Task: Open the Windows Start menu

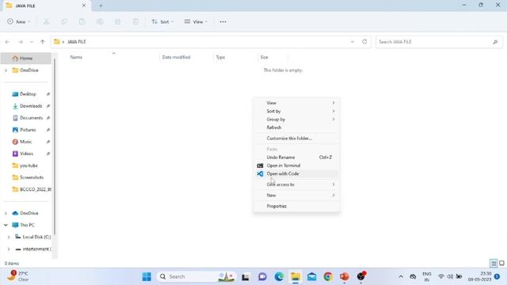Action: pyautogui.click(x=147, y=276)
